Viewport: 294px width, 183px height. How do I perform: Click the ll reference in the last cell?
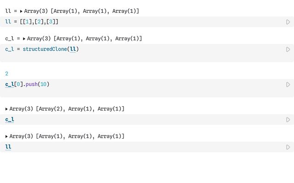point(8,147)
